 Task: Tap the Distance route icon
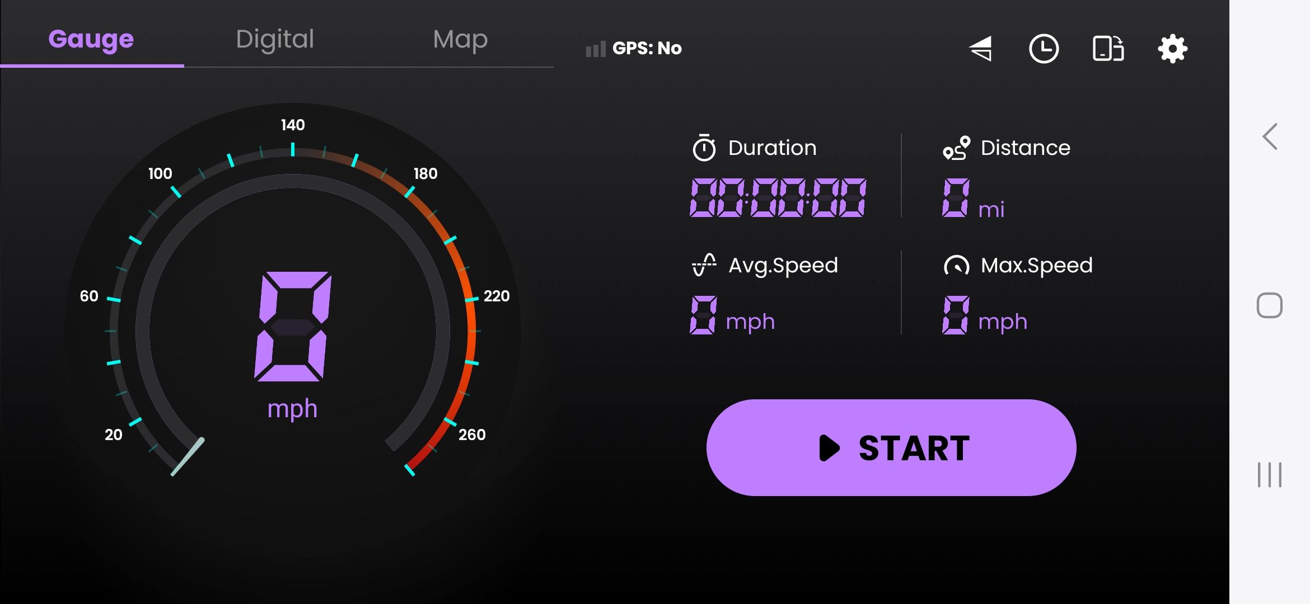pos(956,148)
